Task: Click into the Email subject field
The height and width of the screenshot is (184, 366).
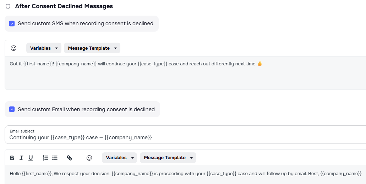Action: [177, 137]
